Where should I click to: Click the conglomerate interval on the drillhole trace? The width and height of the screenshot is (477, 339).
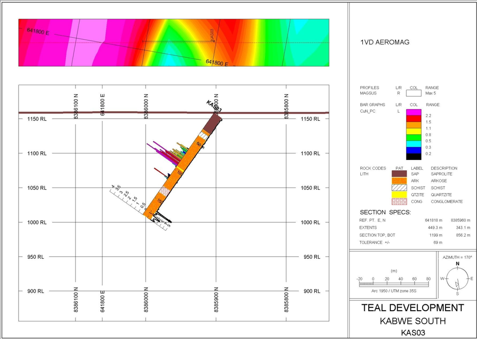point(165,191)
